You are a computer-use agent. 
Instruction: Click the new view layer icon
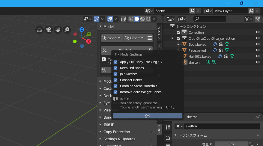pyautogui.click(x=251, y=11)
